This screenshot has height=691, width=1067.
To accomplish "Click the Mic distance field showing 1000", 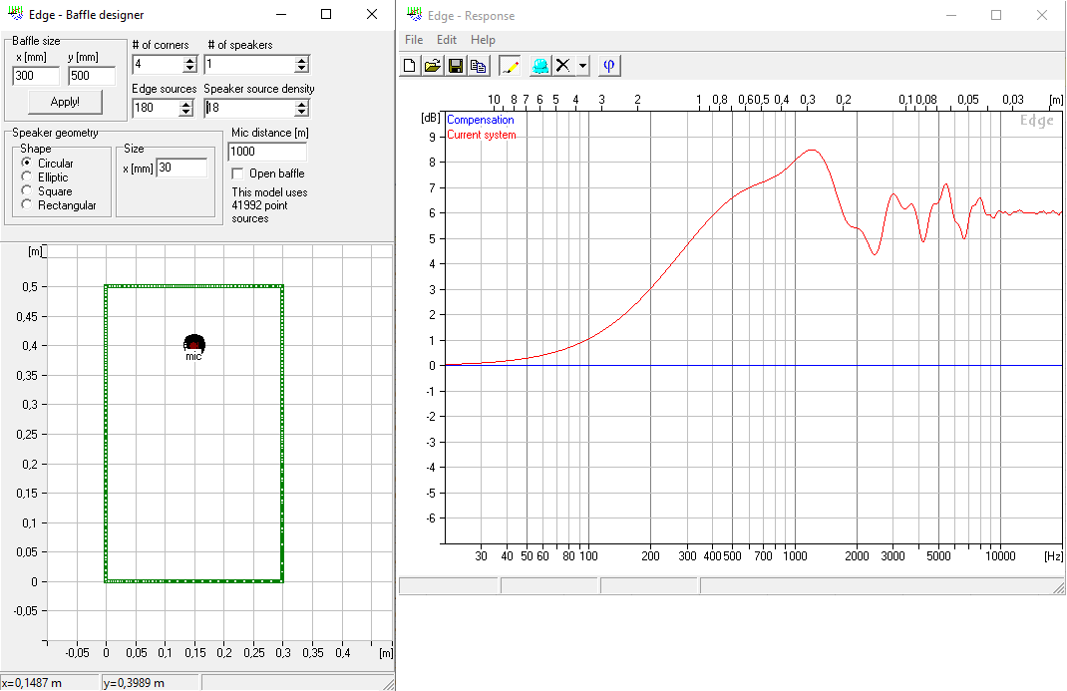I will [267, 152].
